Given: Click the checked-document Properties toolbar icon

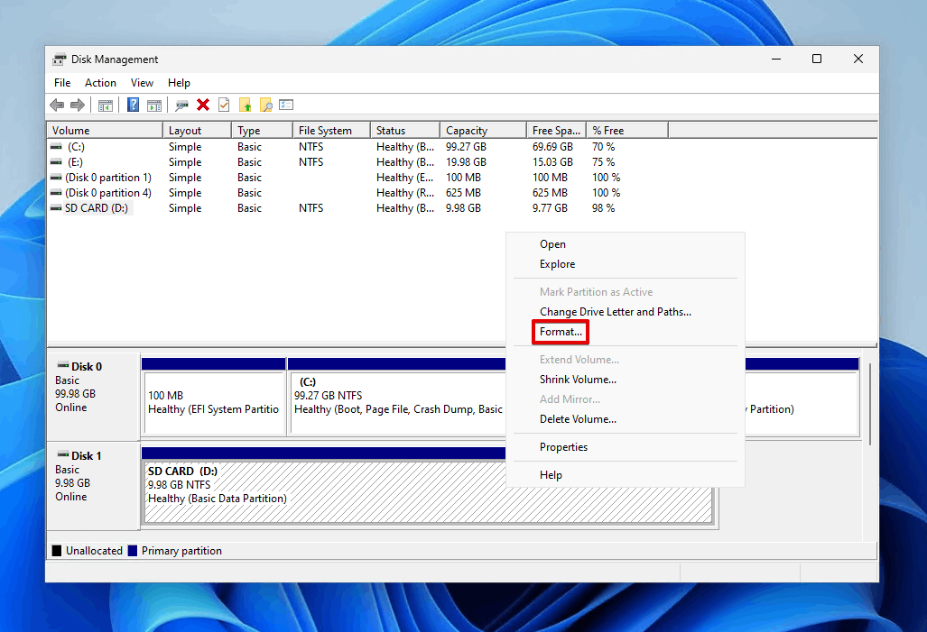Looking at the screenshot, I should coord(223,105).
